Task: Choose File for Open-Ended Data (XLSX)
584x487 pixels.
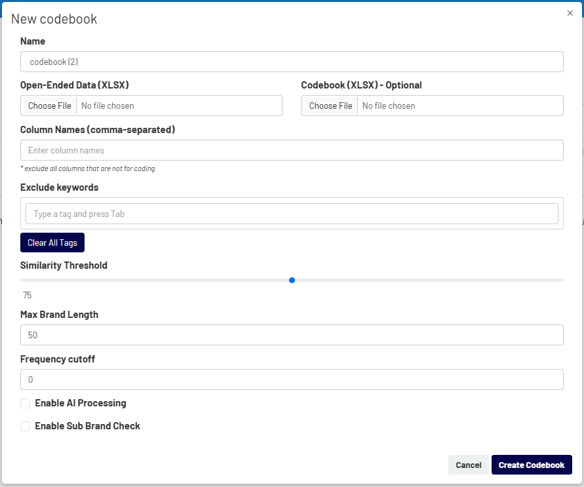Action: coord(50,106)
